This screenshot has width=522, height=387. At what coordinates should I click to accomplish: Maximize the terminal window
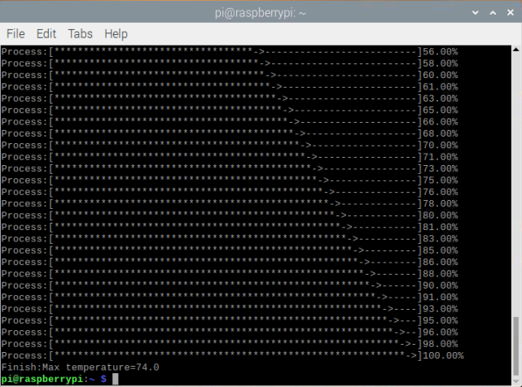click(493, 13)
